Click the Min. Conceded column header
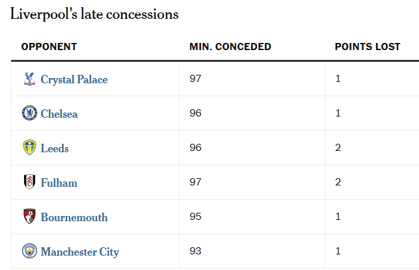 point(230,47)
